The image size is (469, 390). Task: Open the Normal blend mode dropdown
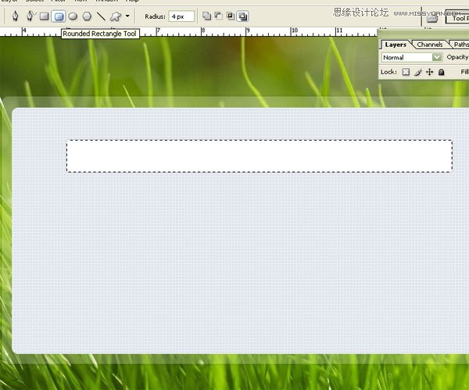pos(412,57)
